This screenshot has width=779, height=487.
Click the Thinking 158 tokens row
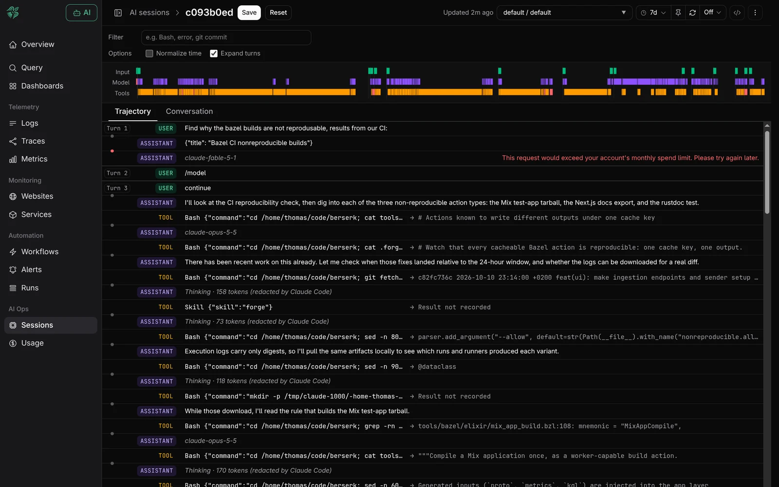pos(433,292)
